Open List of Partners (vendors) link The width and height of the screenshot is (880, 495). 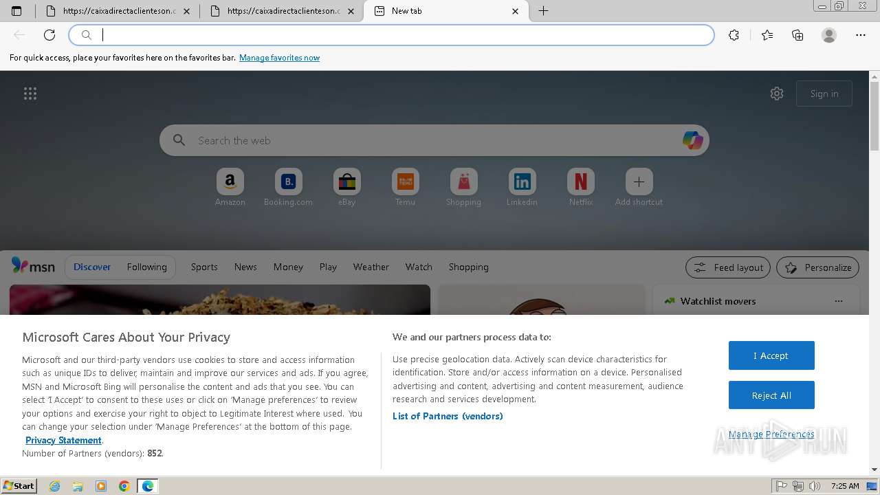448,416
